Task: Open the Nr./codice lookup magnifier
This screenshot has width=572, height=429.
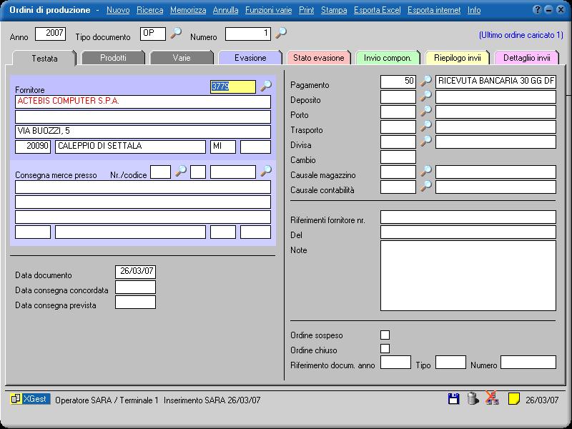Action: pos(181,171)
